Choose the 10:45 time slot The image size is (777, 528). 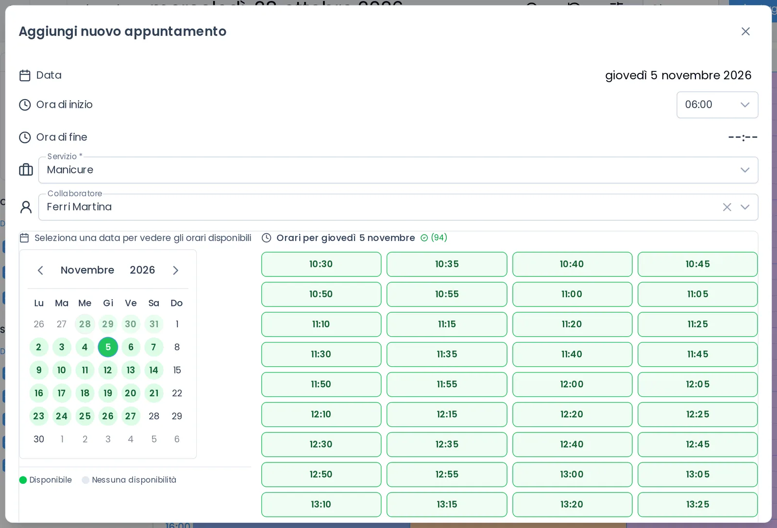[697, 264]
